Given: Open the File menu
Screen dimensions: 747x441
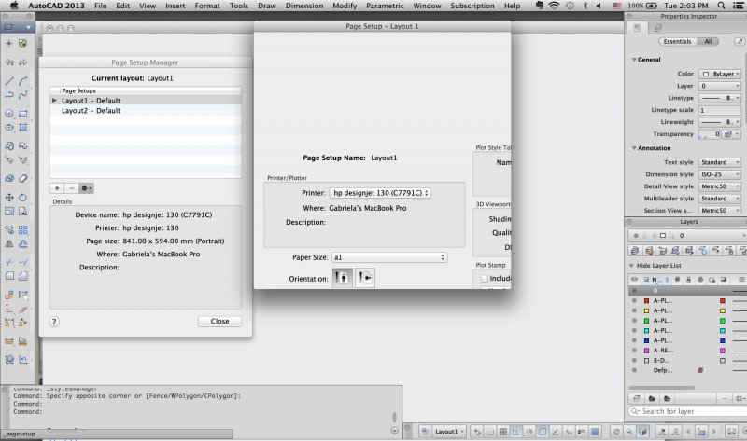Looking at the screenshot, I should coord(101,6).
